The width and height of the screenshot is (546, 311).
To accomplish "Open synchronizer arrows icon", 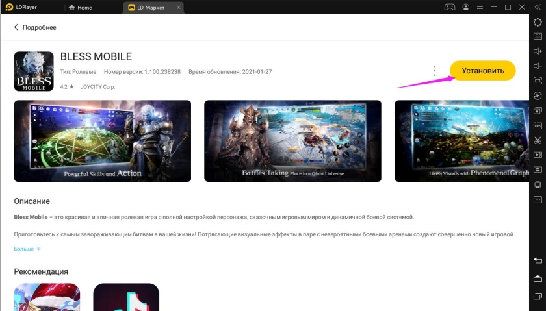I will (x=538, y=169).
